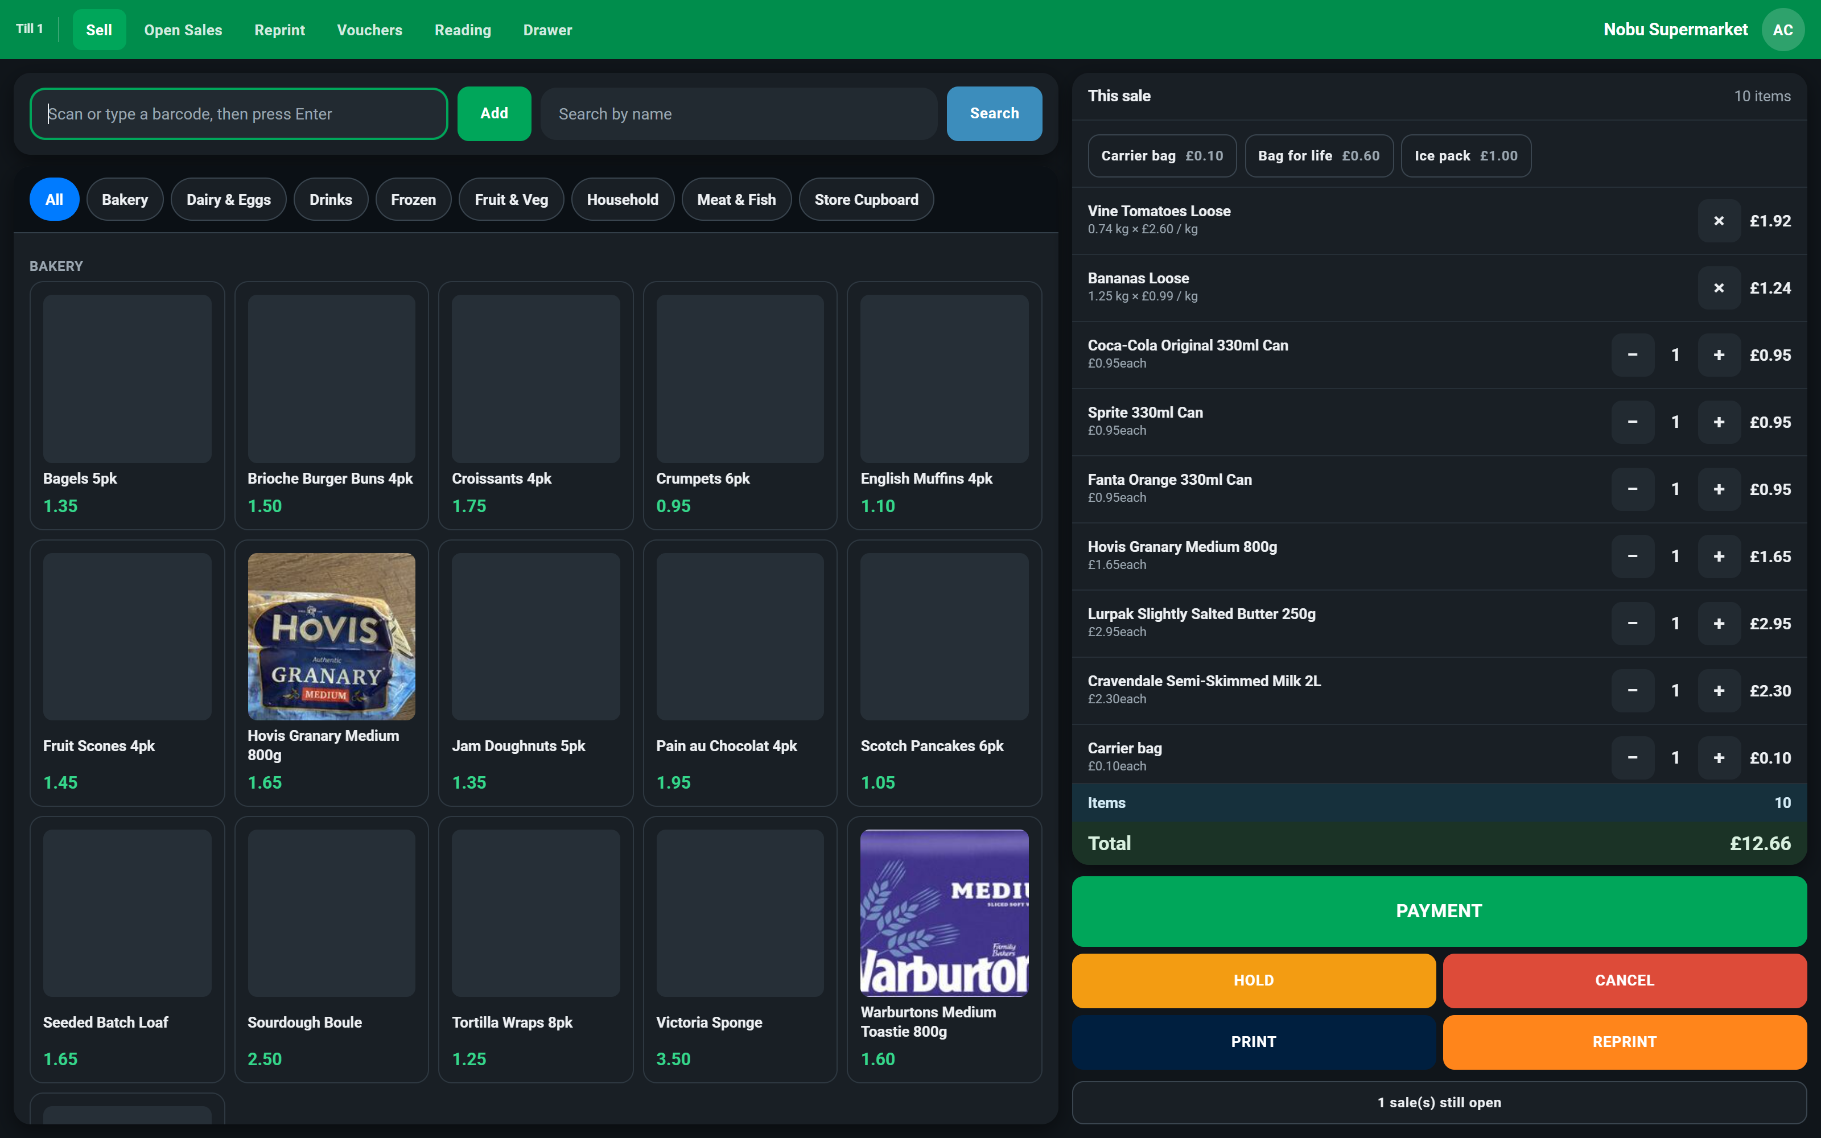This screenshot has height=1138, width=1821.
Task: Add a Bag for life £0.60
Action: coord(1319,156)
